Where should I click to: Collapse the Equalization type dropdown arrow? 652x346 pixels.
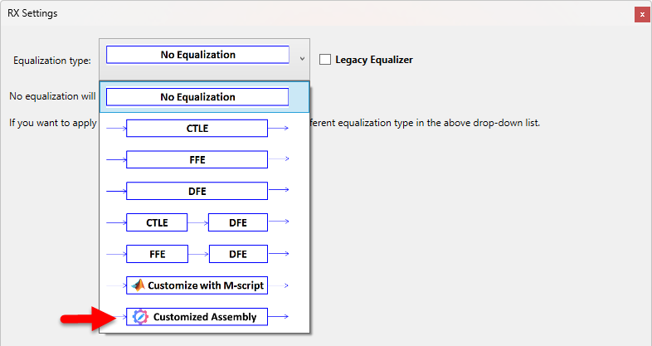(x=302, y=59)
